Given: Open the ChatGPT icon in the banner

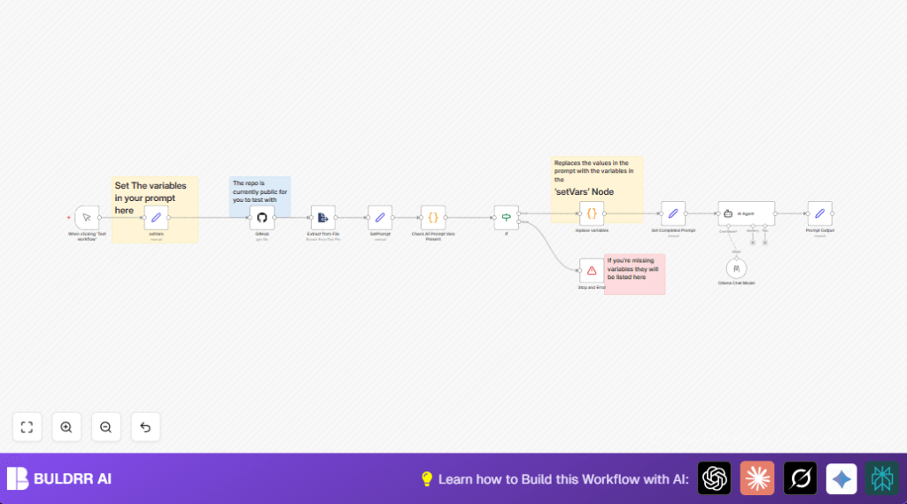Looking at the screenshot, I should pyautogui.click(x=714, y=478).
